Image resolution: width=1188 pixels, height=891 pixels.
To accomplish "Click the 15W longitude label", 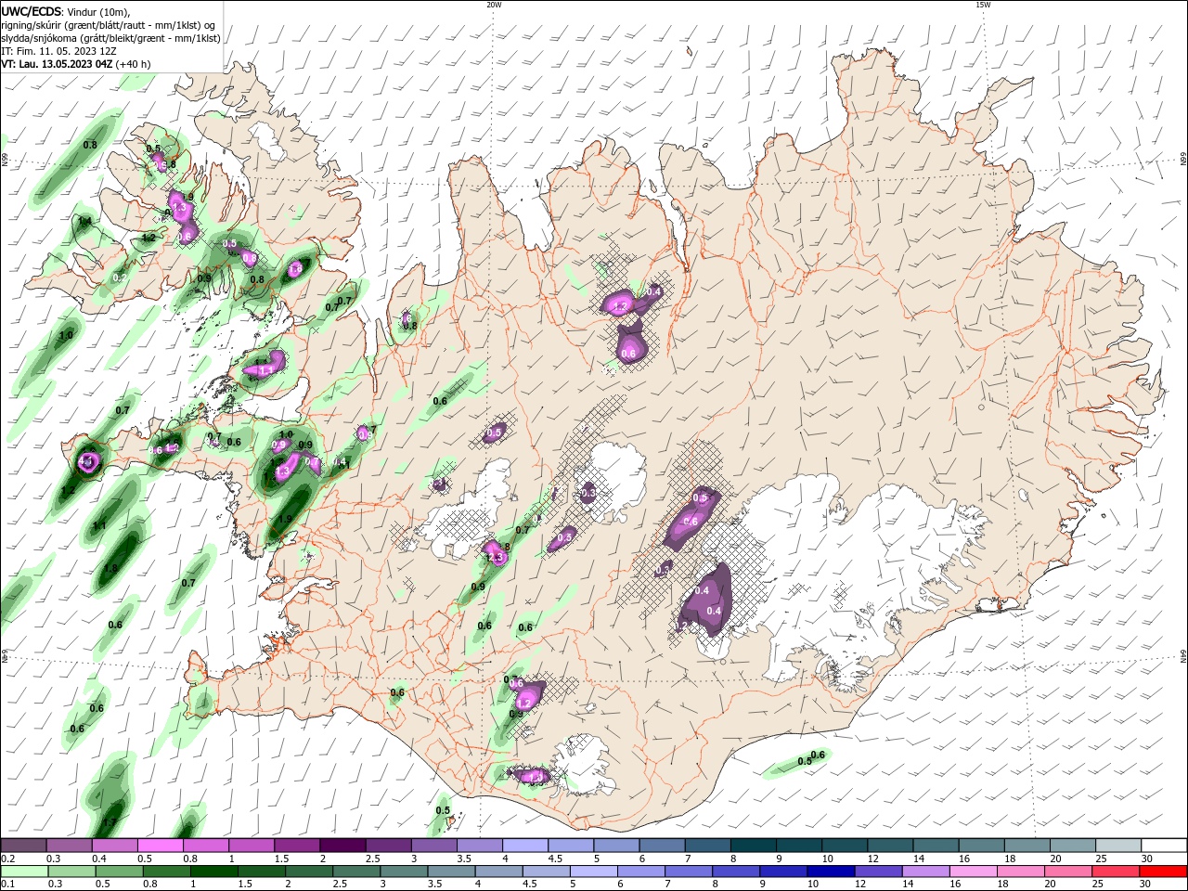I will pyautogui.click(x=983, y=5).
